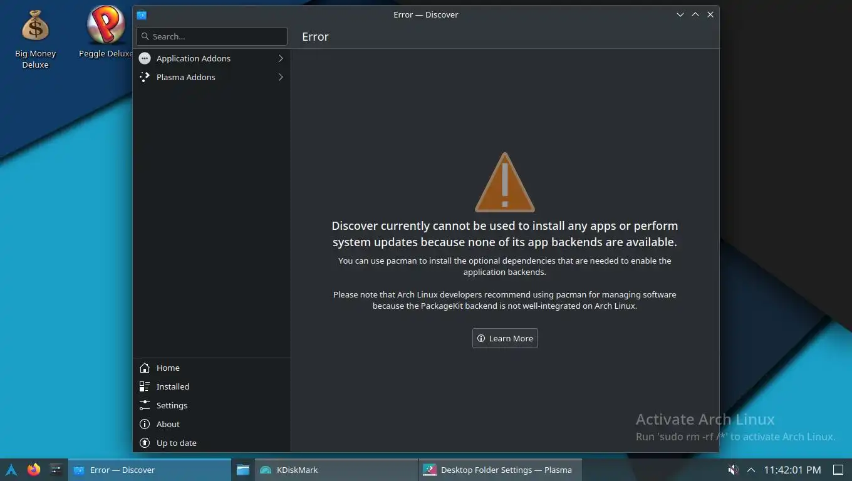Open Discover Settings page

point(212,405)
